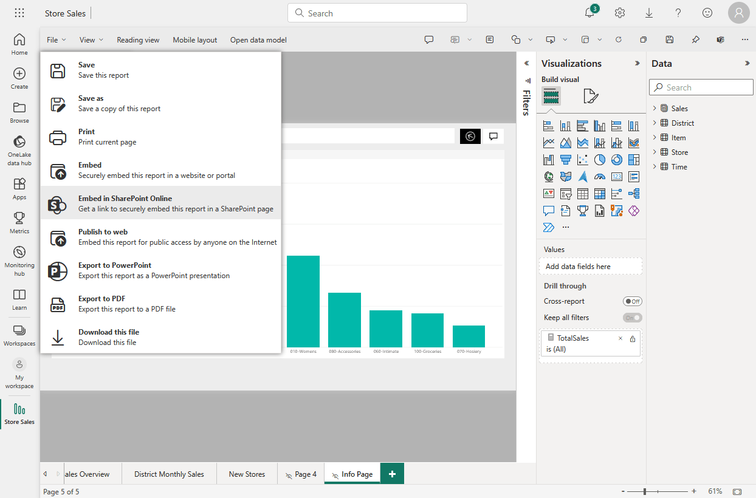Switch to the New Stores page tab
Screen dimensions: 756x498
(x=247, y=473)
